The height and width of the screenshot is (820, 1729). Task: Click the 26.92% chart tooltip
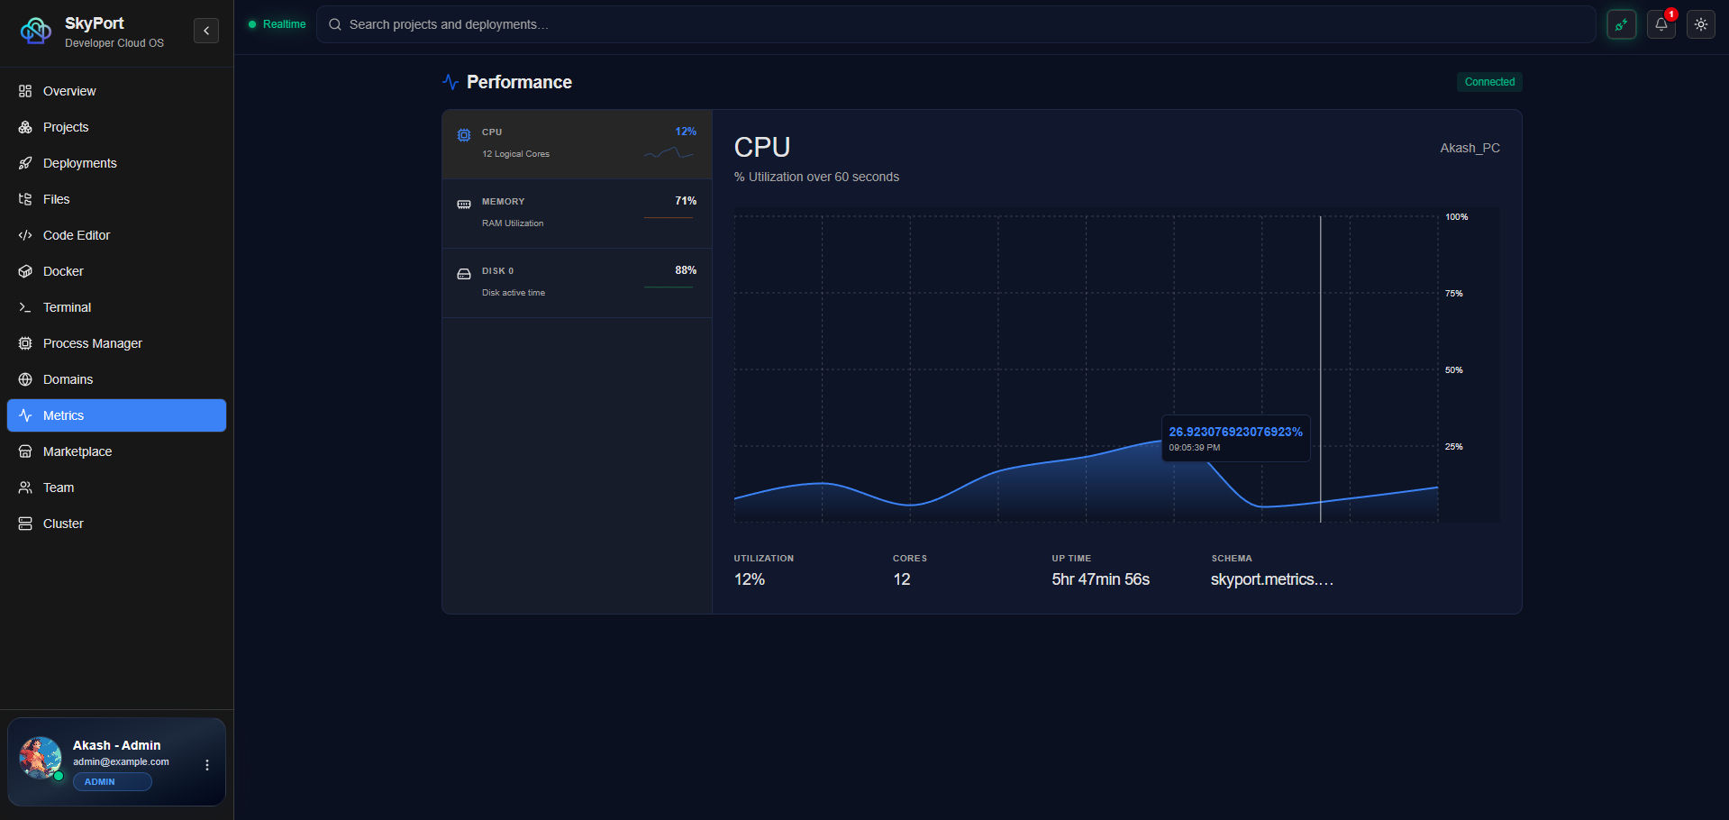[1235, 438]
